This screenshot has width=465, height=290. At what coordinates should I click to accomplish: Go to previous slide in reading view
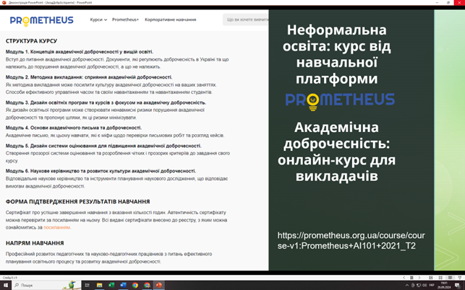coord(404,278)
